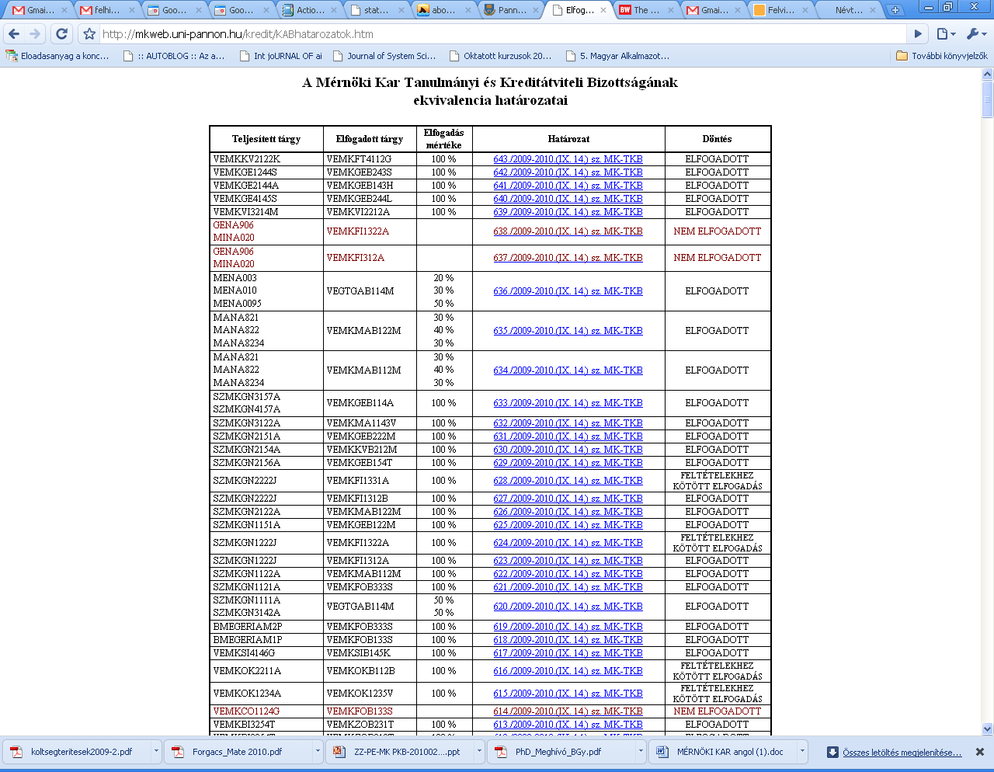Click NEM ELFOGADOTT in row 637

pyautogui.click(x=718, y=258)
